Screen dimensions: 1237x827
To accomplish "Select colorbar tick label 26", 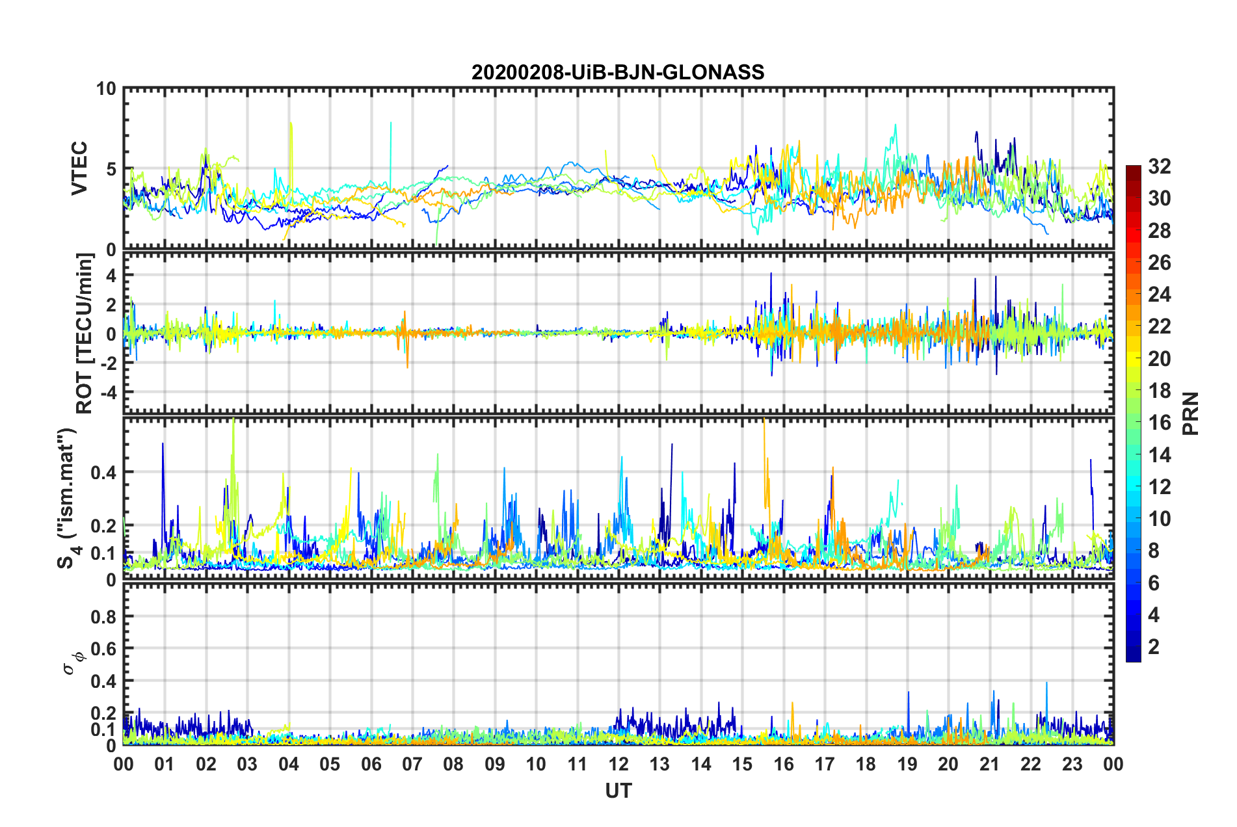I will tap(1159, 263).
